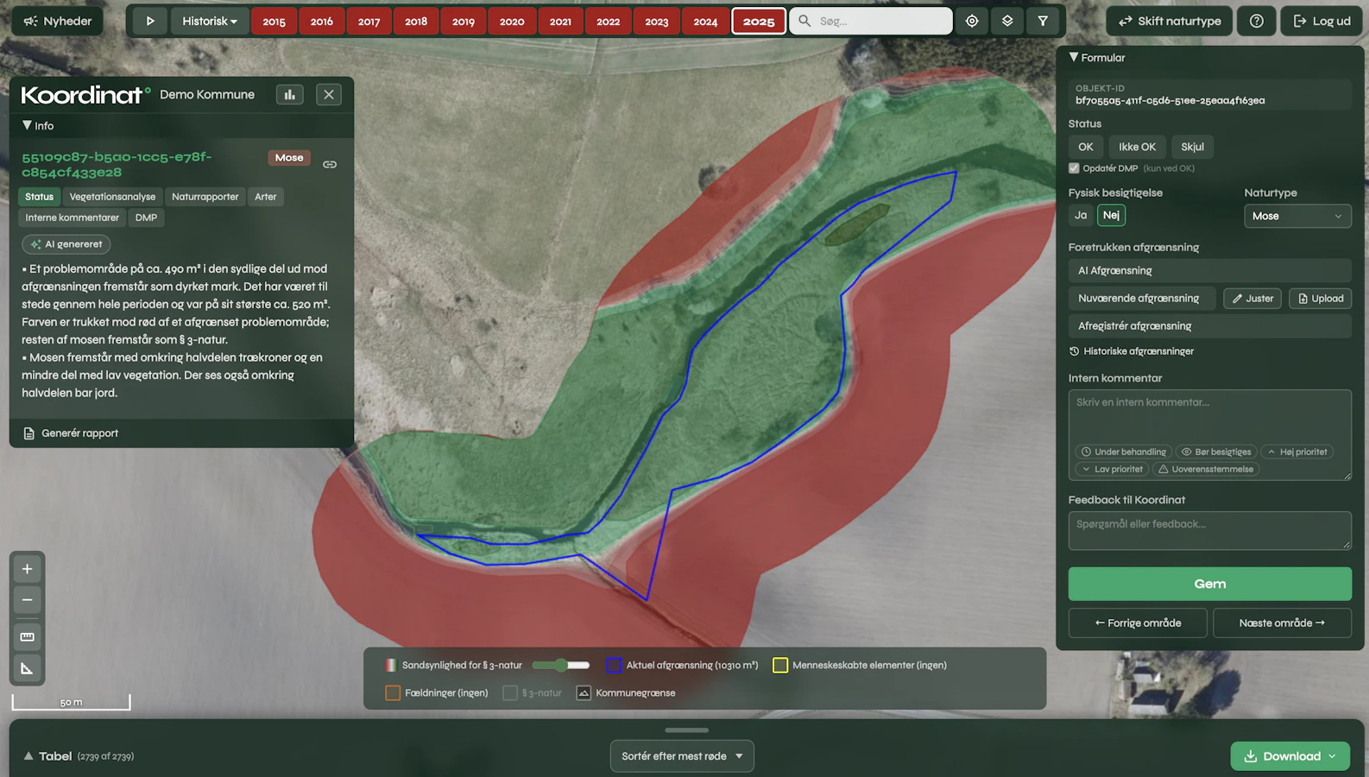1369x777 pixels.
Task: Open the Download options dropdown
Action: point(1290,756)
